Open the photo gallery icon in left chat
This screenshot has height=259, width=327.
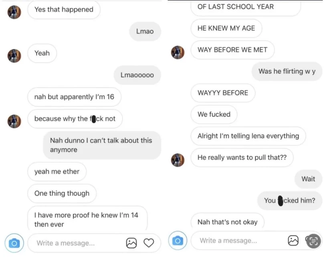click(131, 243)
